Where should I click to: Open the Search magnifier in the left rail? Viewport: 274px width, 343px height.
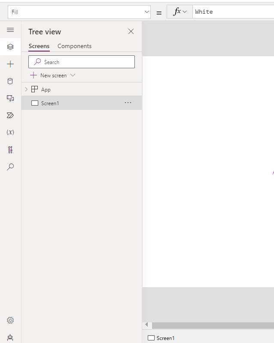click(x=10, y=167)
